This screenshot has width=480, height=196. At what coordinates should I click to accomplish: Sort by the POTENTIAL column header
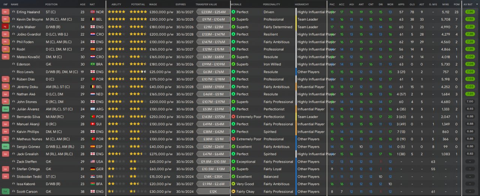pos(138,4)
